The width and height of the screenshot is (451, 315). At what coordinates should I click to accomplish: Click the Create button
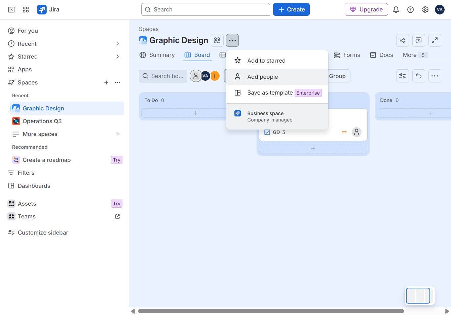pos(291,9)
